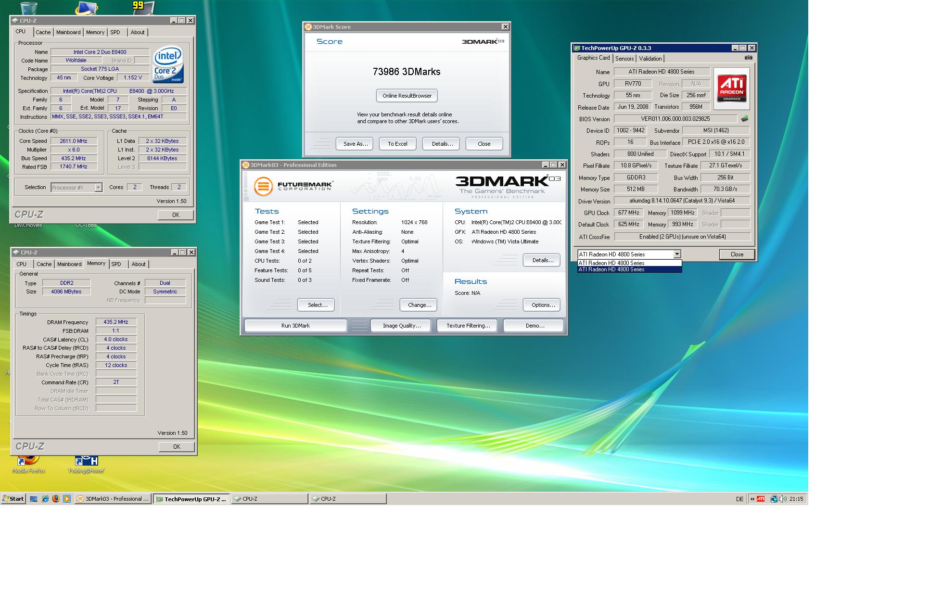Click the volume speaker tray icon
This screenshot has height=595, width=942.
[x=783, y=499]
